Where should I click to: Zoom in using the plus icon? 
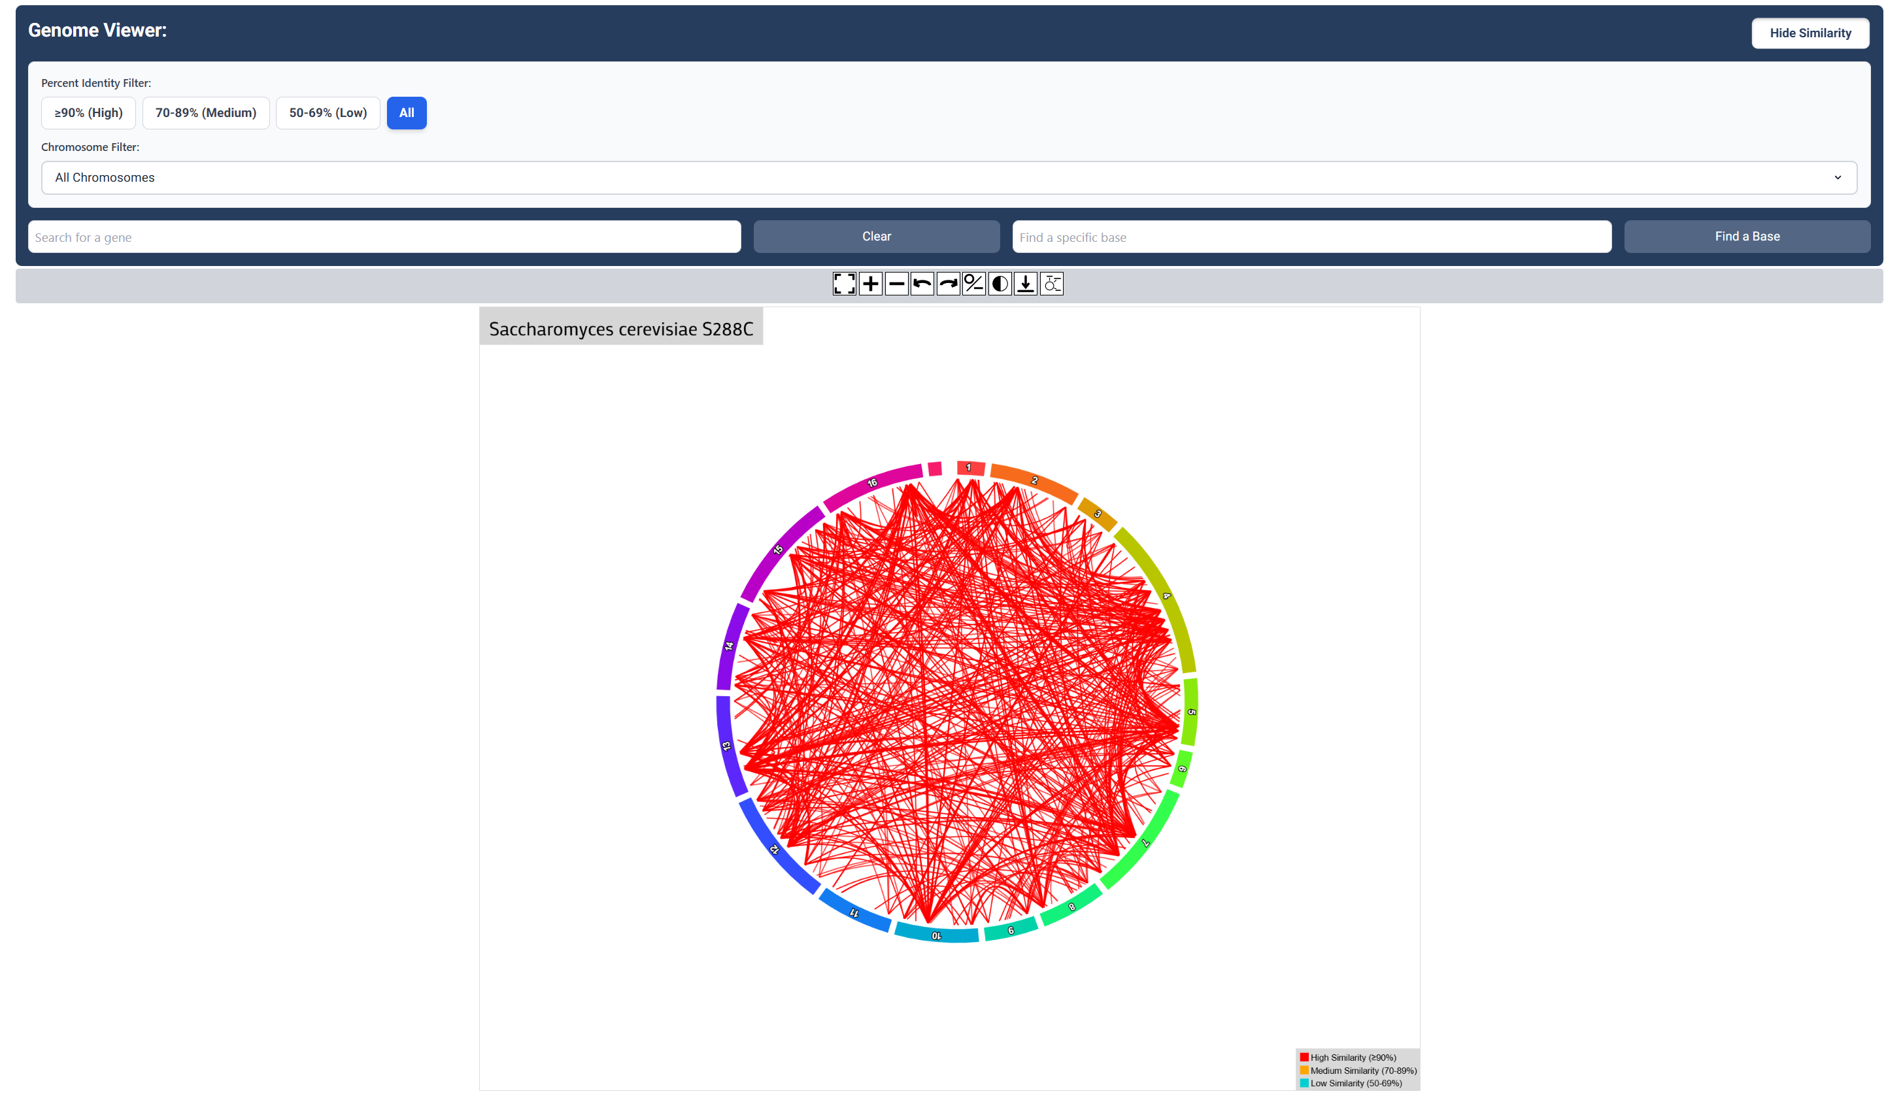[870, 284]
